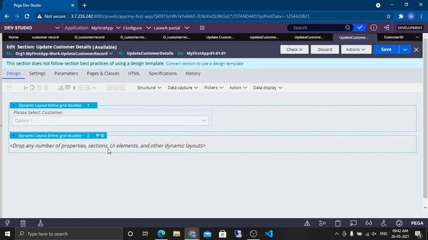Switch to the Pages & Classes tab

point(103,73)
